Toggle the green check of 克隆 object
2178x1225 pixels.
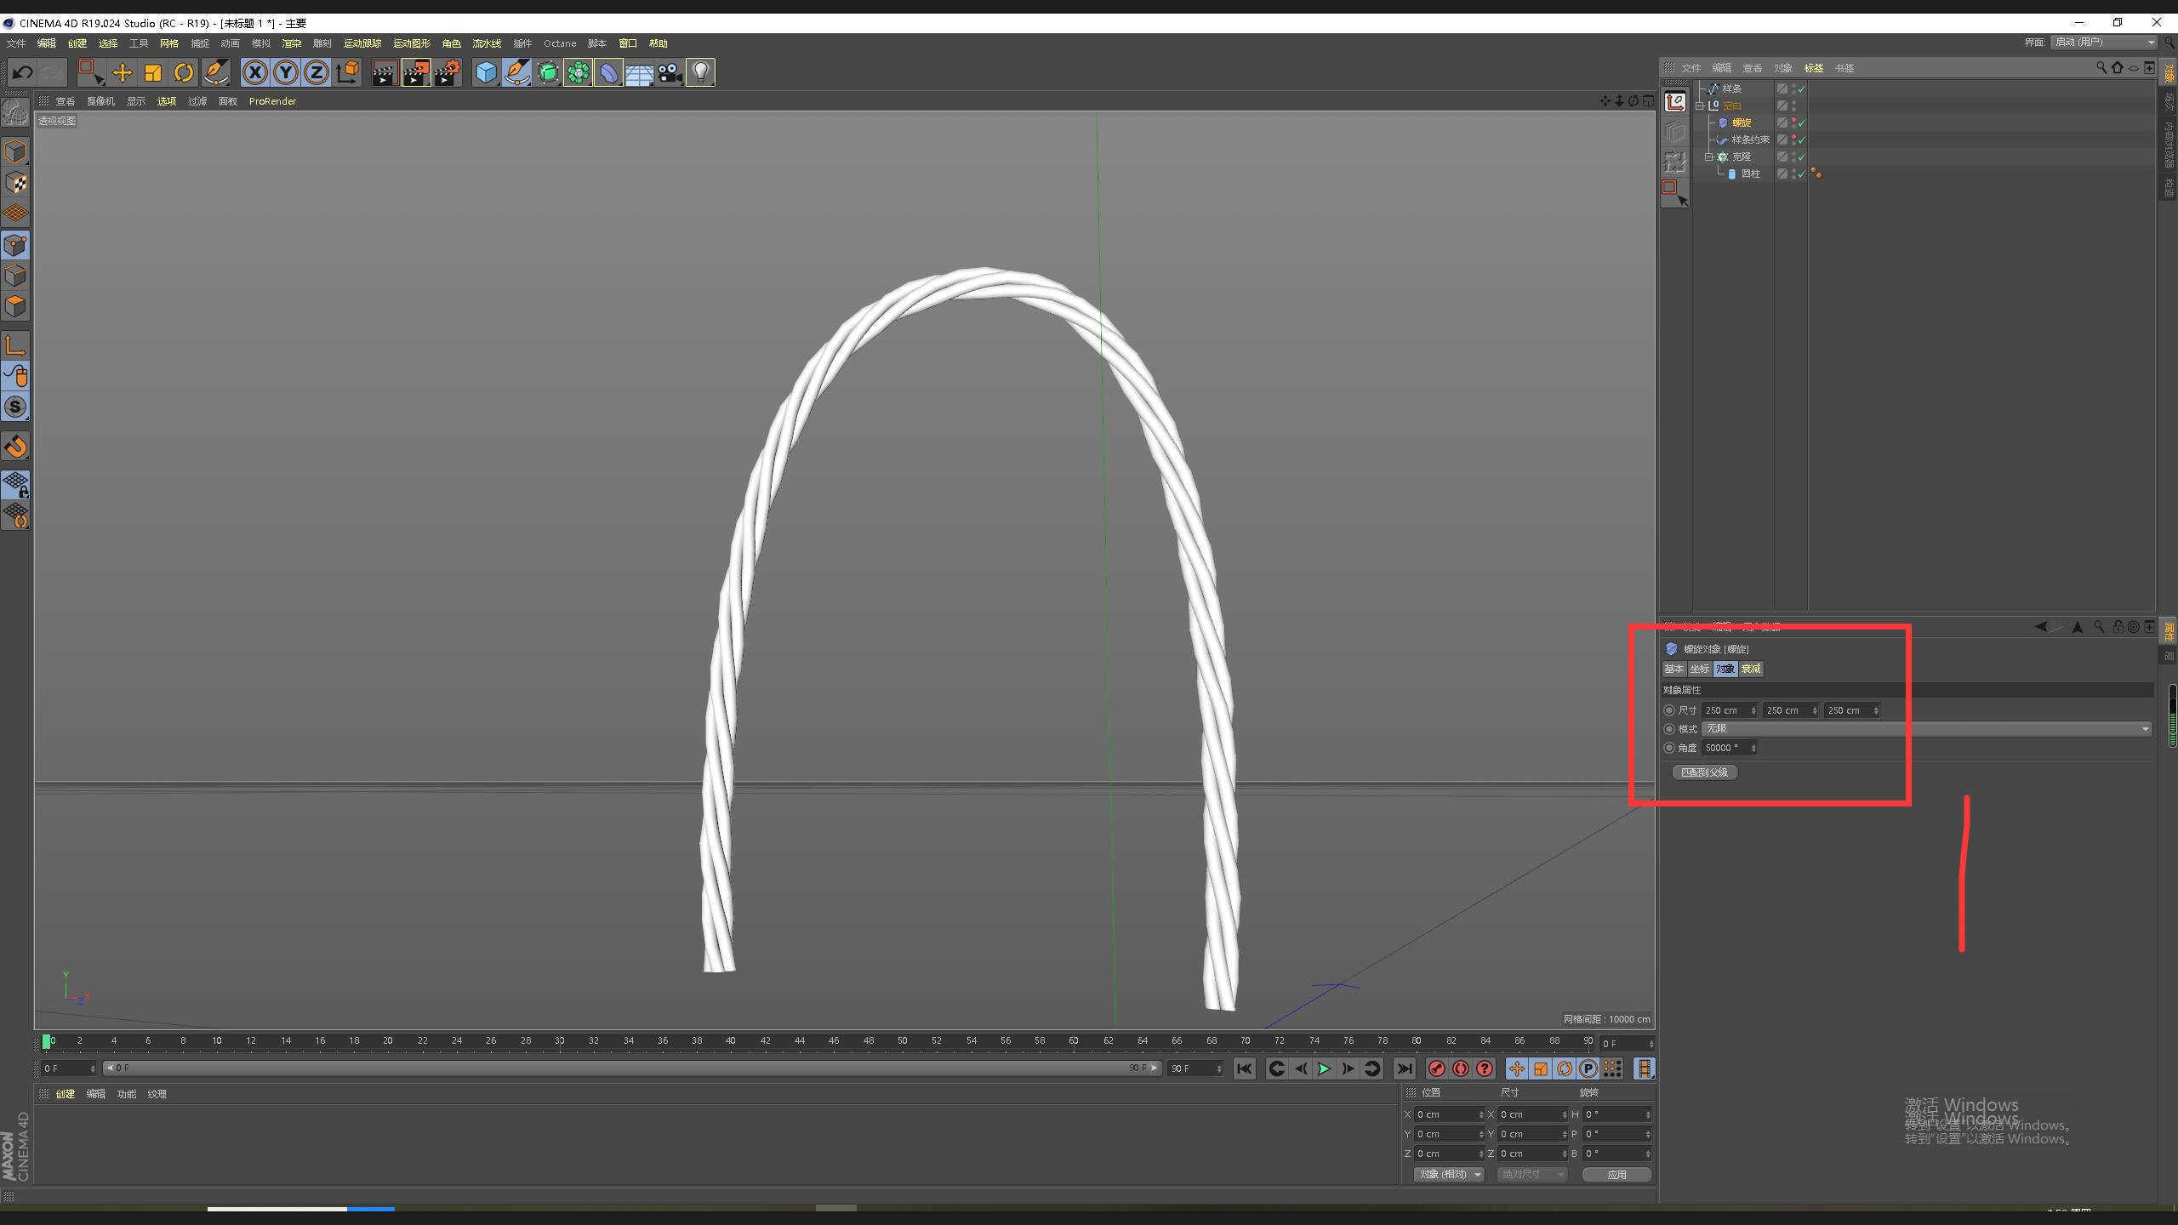point(1801,157)
